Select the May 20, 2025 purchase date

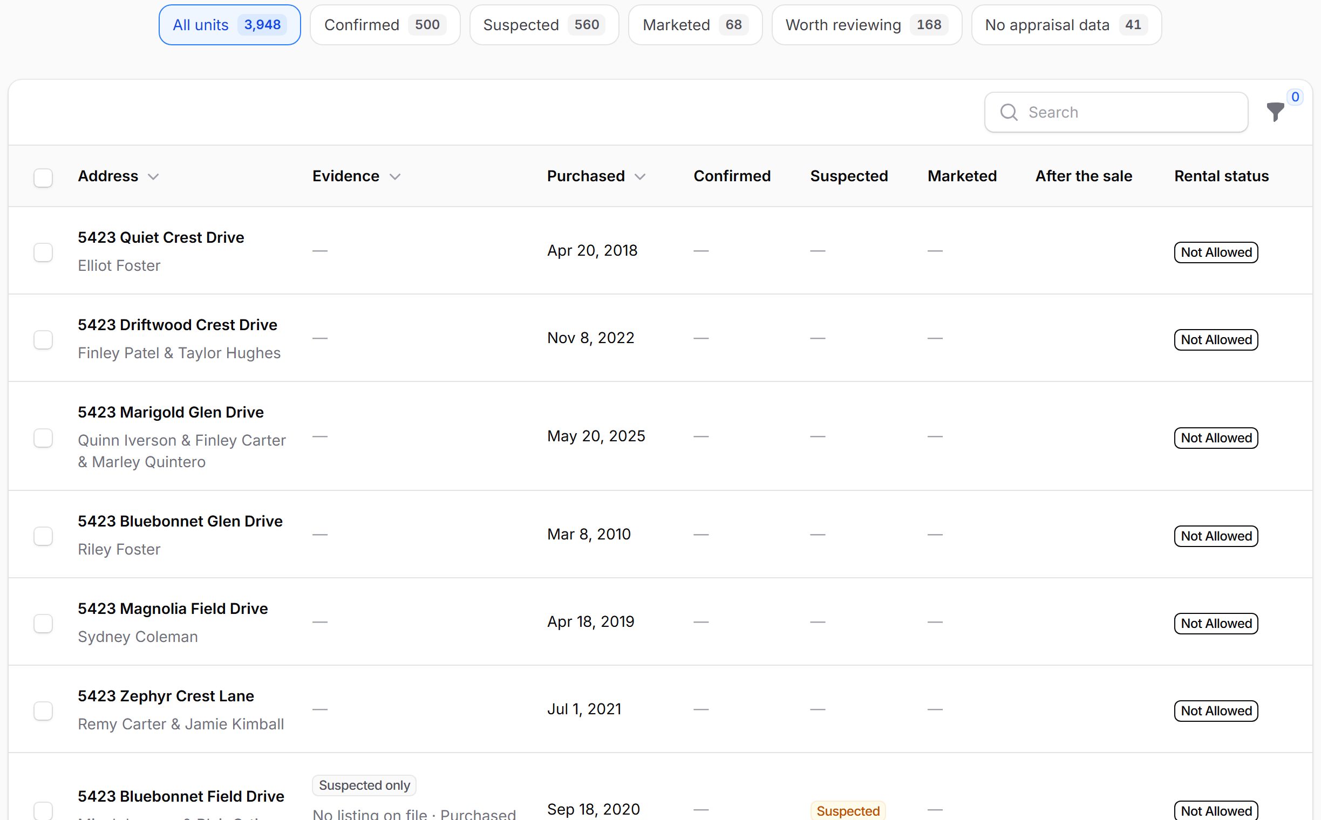point(596,436)
